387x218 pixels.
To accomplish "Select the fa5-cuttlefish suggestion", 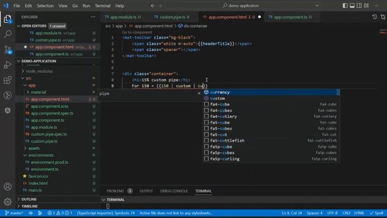I will pyautogui.click(x=271, y=140).
